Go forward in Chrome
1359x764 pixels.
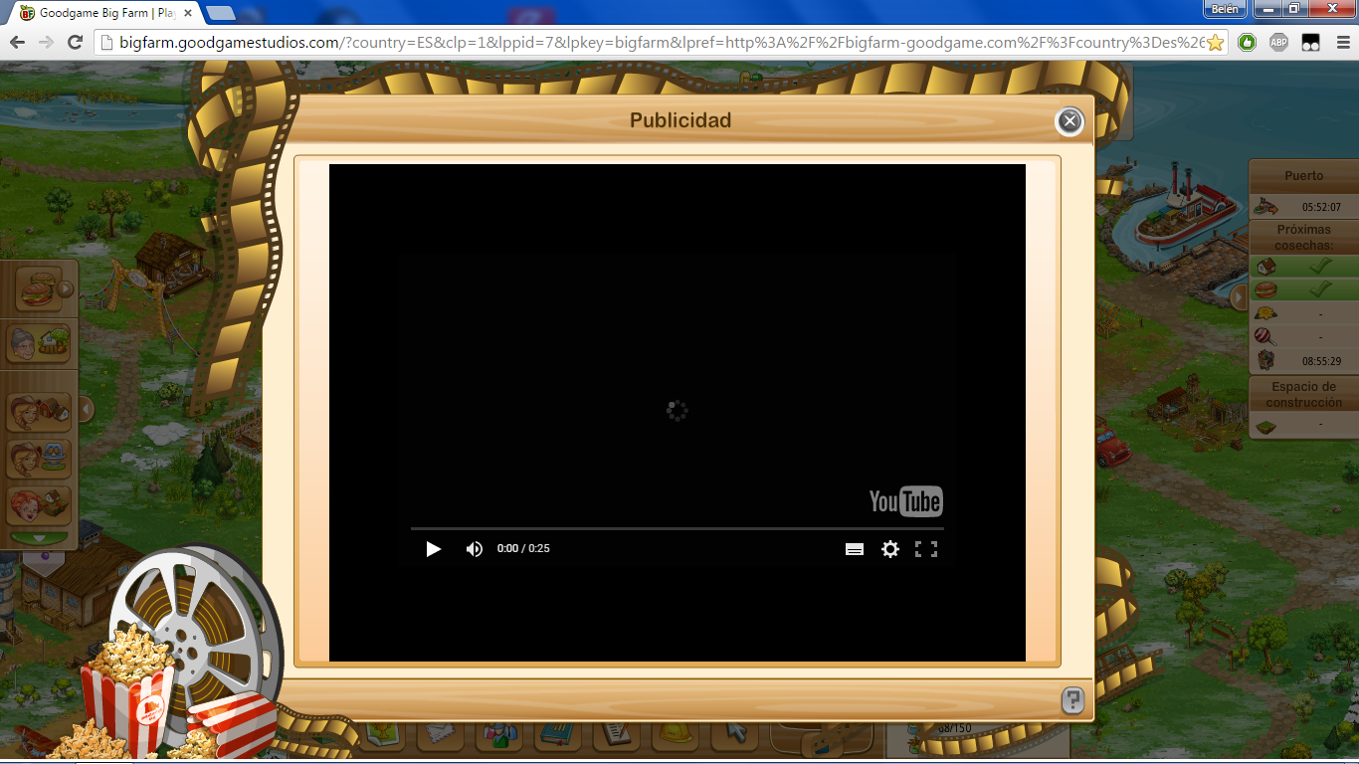pyautogui.click(x=46, y=42)
